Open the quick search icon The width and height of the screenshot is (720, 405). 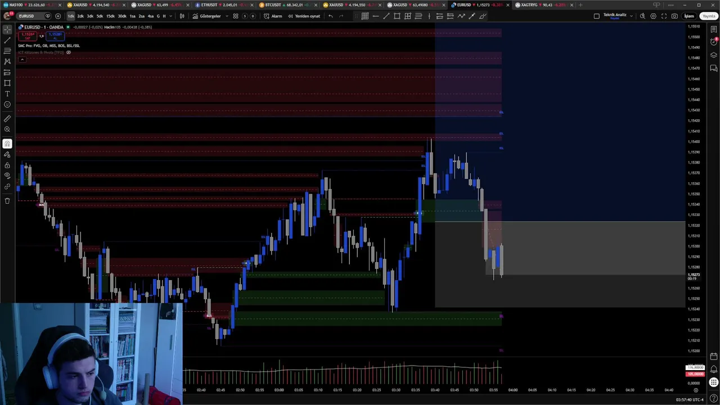pyautogui.click(x=642, y=16)
